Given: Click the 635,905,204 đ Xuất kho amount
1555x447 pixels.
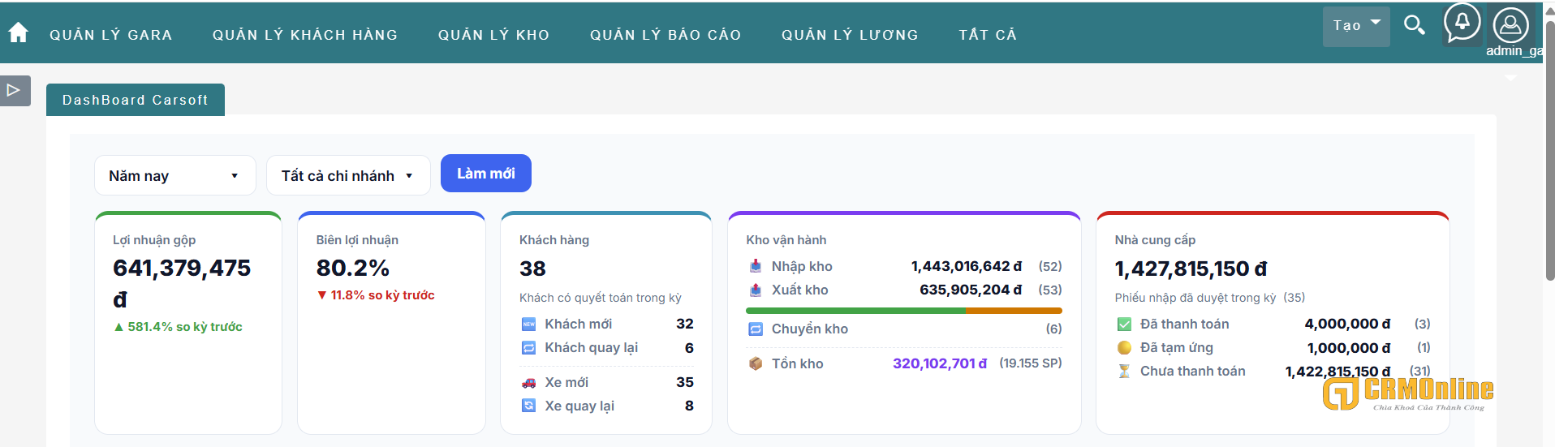Looking at the screenshot, I should [971, 290].
